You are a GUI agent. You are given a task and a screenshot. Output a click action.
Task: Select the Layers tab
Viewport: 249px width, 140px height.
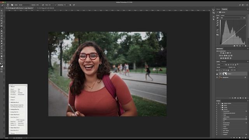218,61
